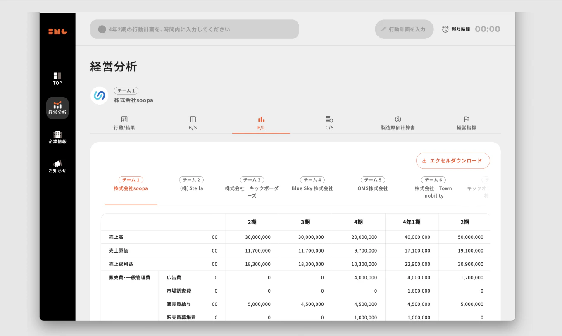Switch to 行動/結果 tab
562x336 pixels.
coord(124,123)
